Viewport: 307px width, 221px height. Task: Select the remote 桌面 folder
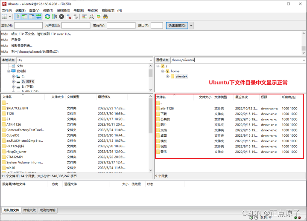click(x=164, y=135)
